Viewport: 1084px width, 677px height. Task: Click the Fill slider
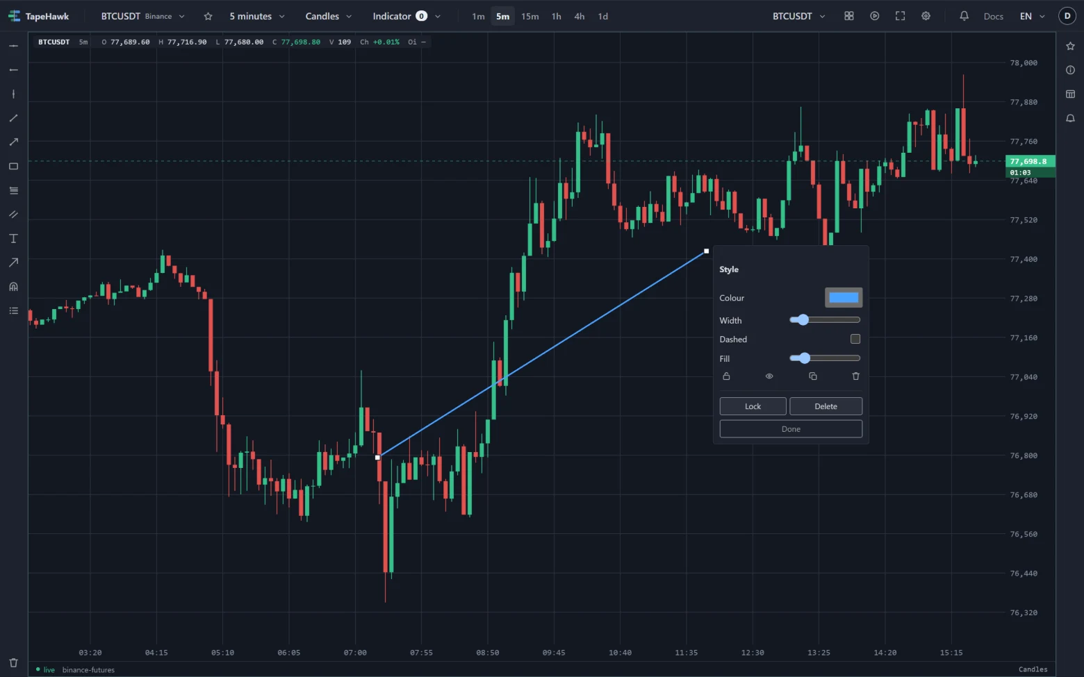click(x=825, y=358)
